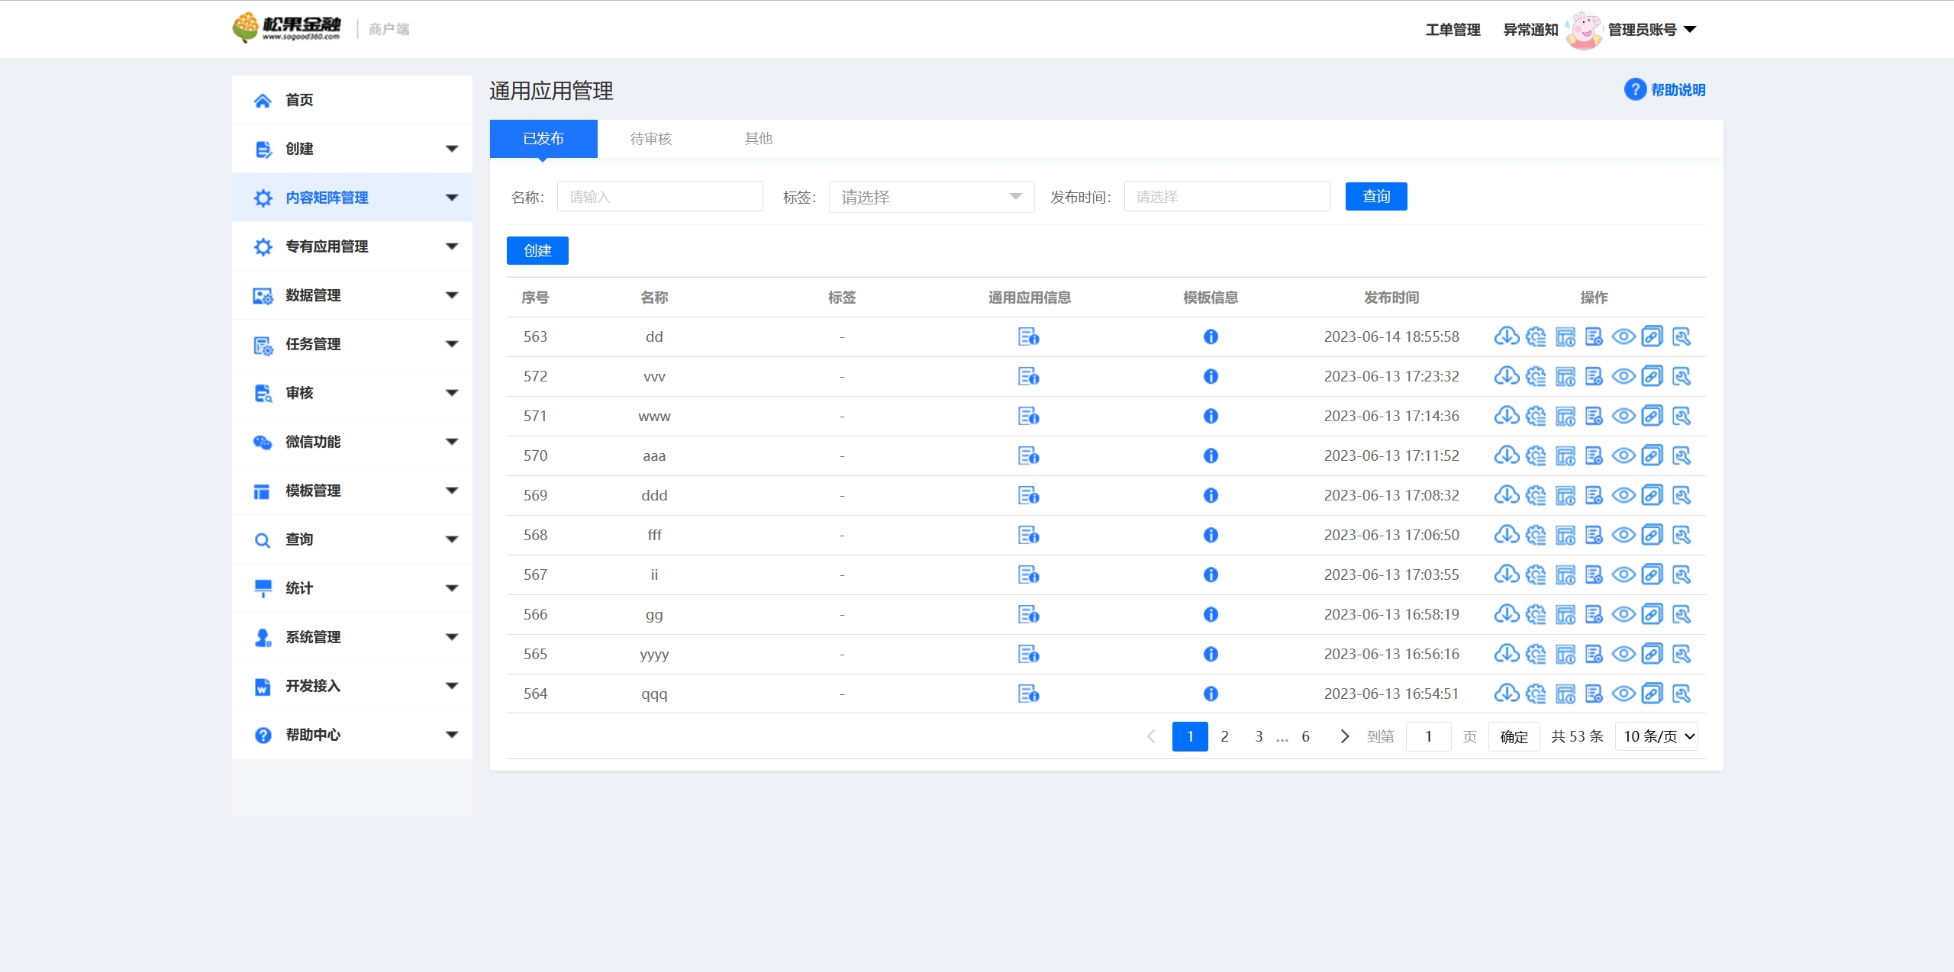Toggle eye preview icon for row dd

[x=1623, y=336]
